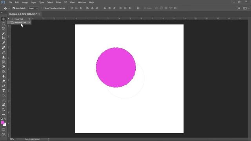This screenshot has width=251, height=141.
Task: Close the Untitled-1 document tab
Action: (39, 14)
